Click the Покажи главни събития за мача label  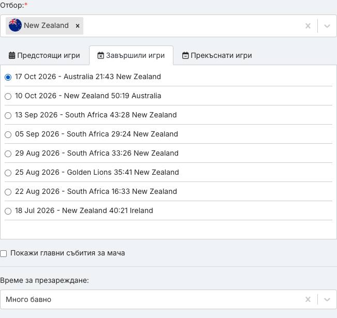(67, 253)
